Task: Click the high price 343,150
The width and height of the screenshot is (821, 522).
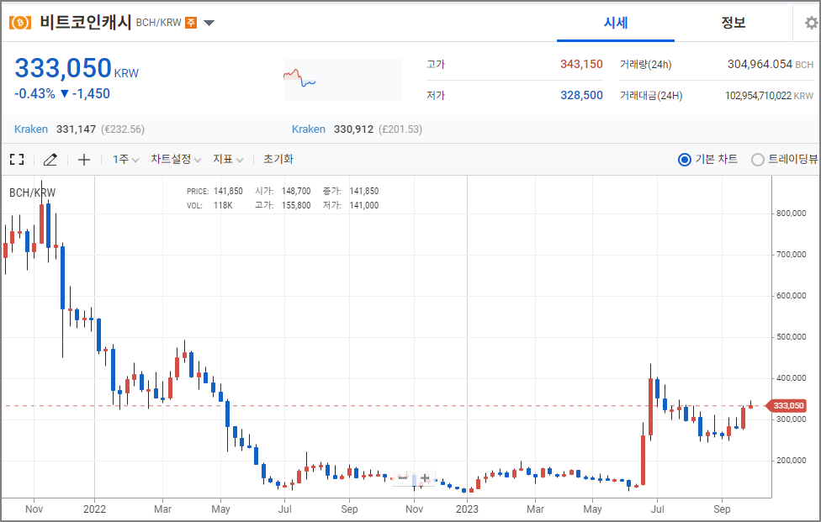Action: click(581, 65)
